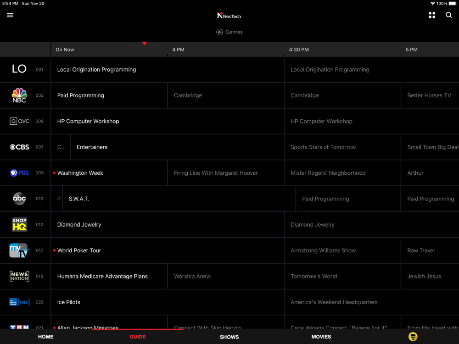The image size is (459, 344).
Task: Open America's Weekend Headquarters listing
Action: point(371,302)
